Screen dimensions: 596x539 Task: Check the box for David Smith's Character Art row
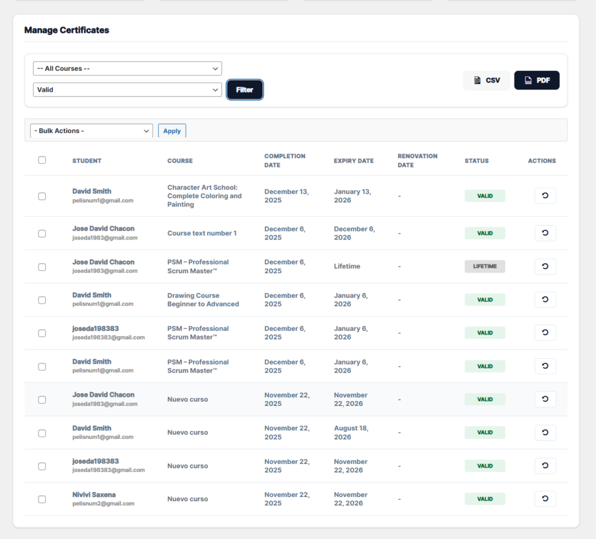(x=42, y=196)
